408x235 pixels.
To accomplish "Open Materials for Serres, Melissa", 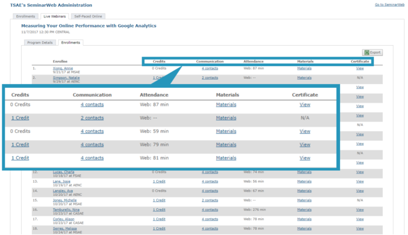I will click(x=304, y=228).
